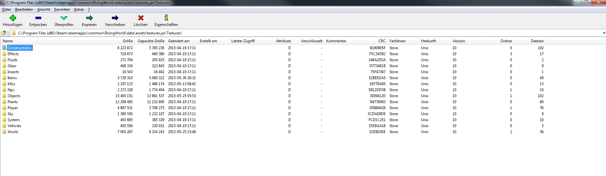The width and height of the screenshot is (606, 176).
Task: Click the red X Löschen icon
Action: tap(141, 18)
